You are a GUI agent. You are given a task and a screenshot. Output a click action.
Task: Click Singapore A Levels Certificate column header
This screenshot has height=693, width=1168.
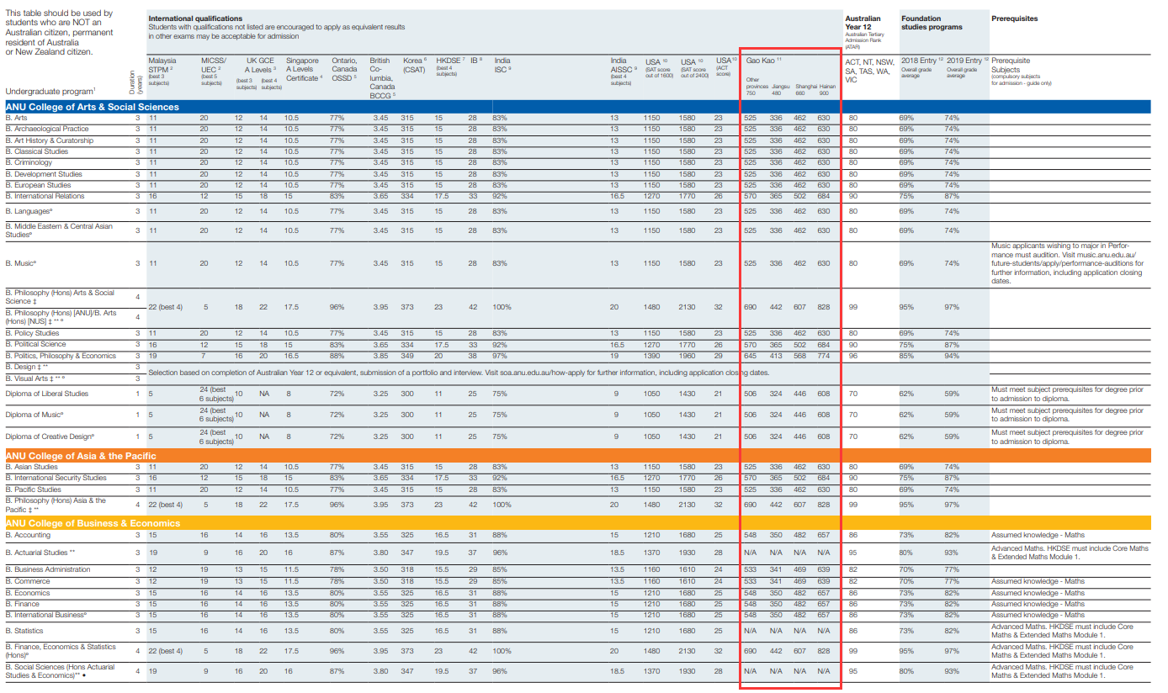pos(304,70)
